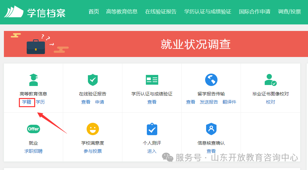The image size is (308, 170).
Task: Click 查看 under 留学报告传输
Action: click(x=190, y=102)
